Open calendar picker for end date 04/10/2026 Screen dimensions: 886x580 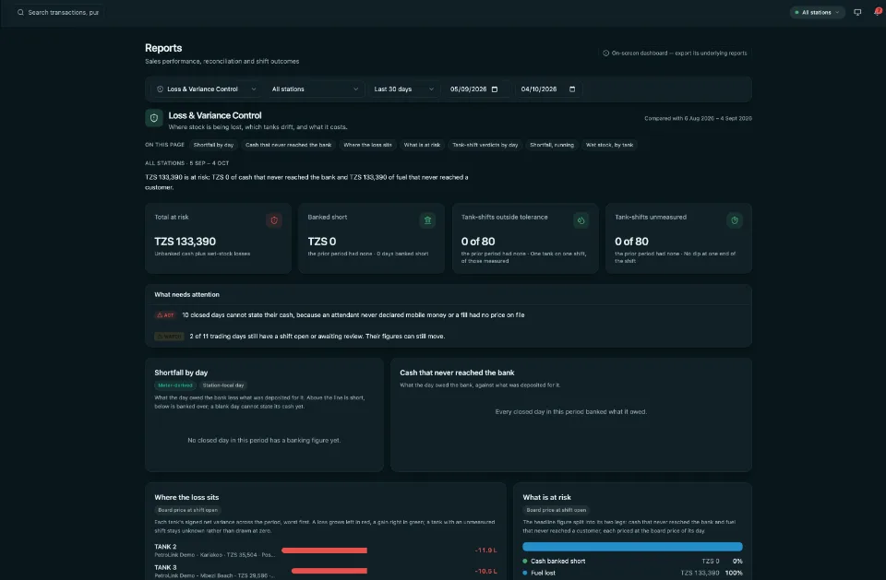tap(572, 89)
